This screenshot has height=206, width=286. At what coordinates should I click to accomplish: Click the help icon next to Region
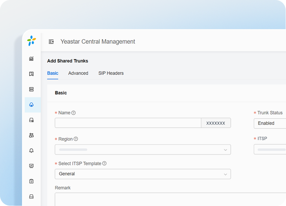coord(76,139)
